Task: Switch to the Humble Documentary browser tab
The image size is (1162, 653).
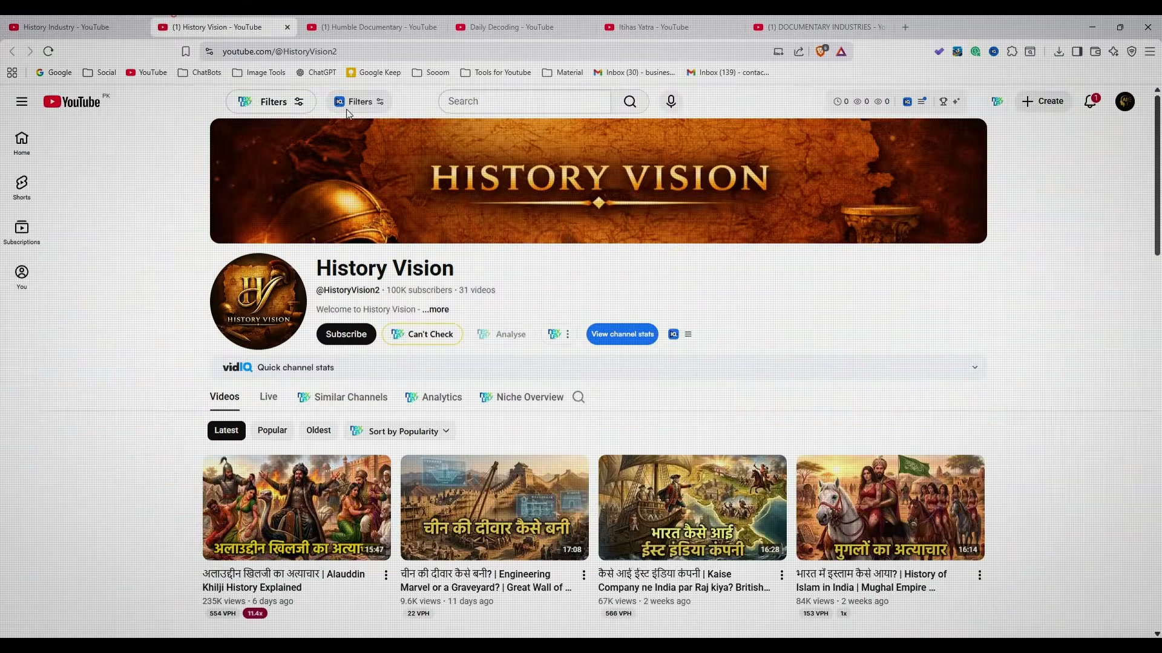Action: (372, 27)
